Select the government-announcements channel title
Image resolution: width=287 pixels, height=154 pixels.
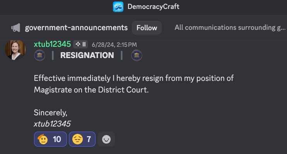[x=76, y=27]
